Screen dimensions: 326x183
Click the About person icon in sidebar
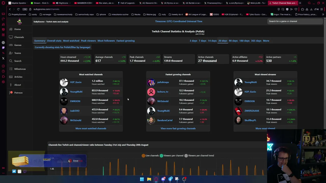pos(11,85)
